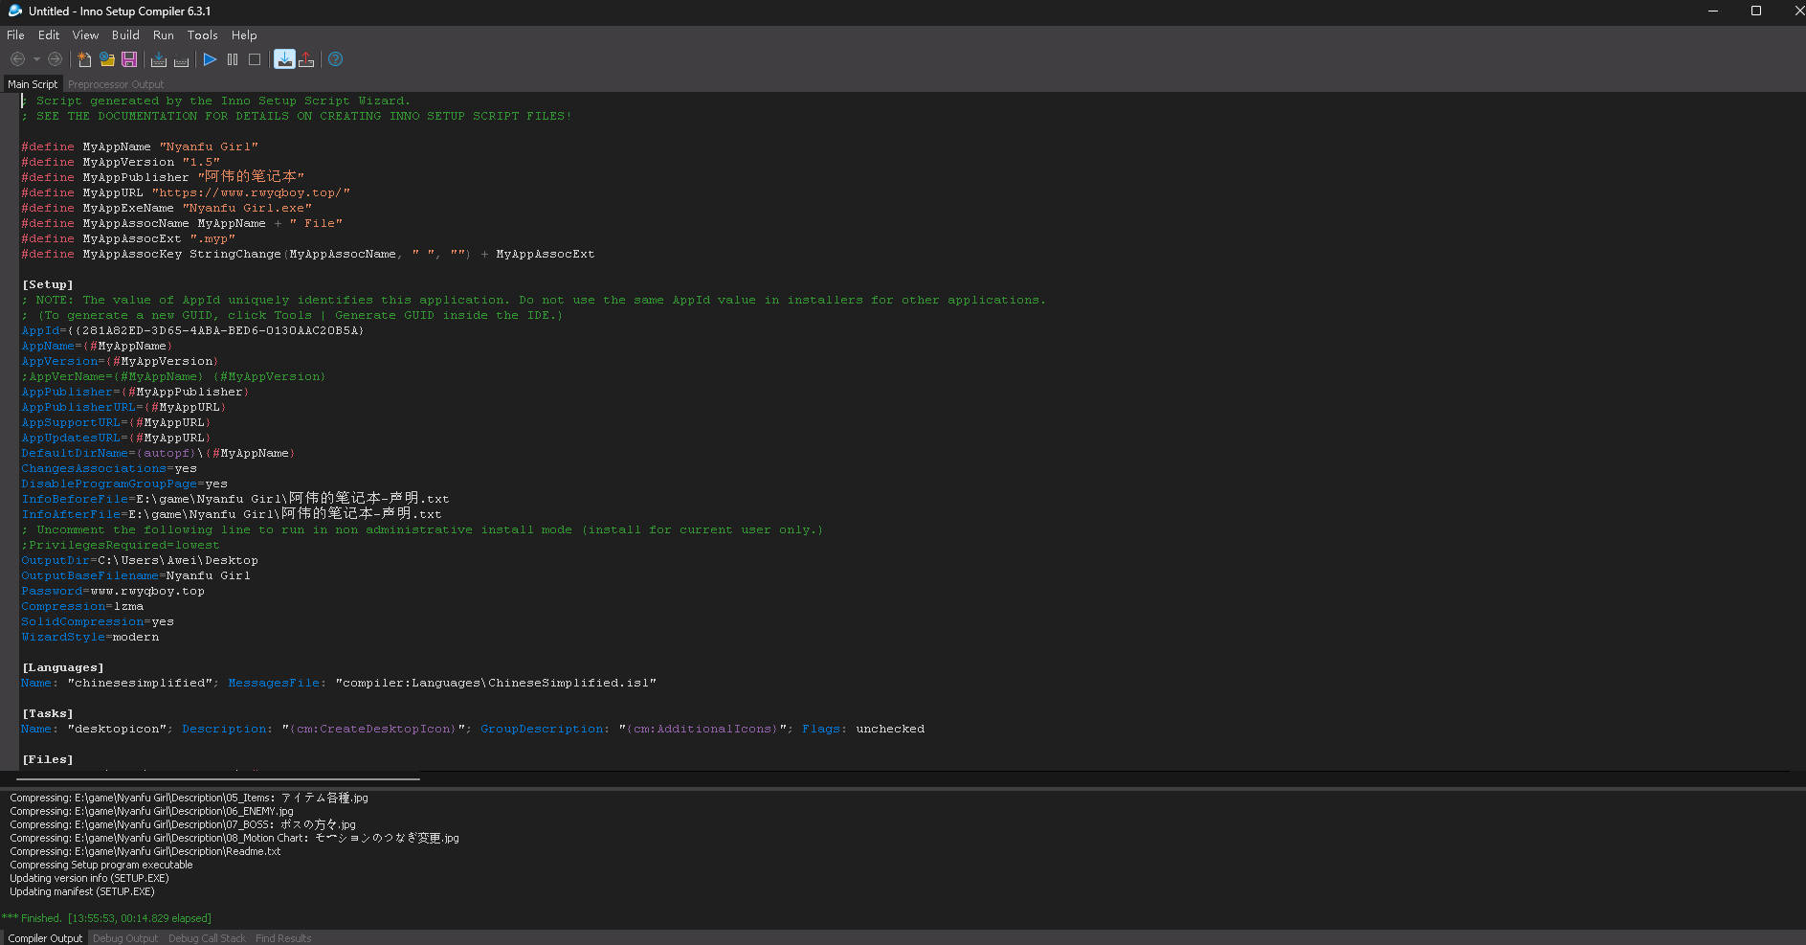Click the Back navigation arrow icon
1806x945 pixels.
click(x=17, y=59)
